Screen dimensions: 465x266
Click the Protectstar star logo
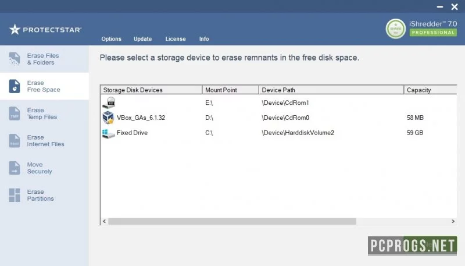click(15, 29)
